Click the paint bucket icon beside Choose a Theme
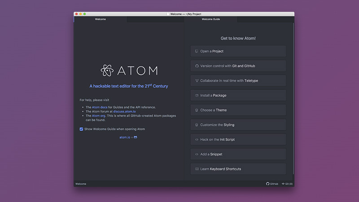This screenshot has height=202, width=359. [x=197, y=110]
